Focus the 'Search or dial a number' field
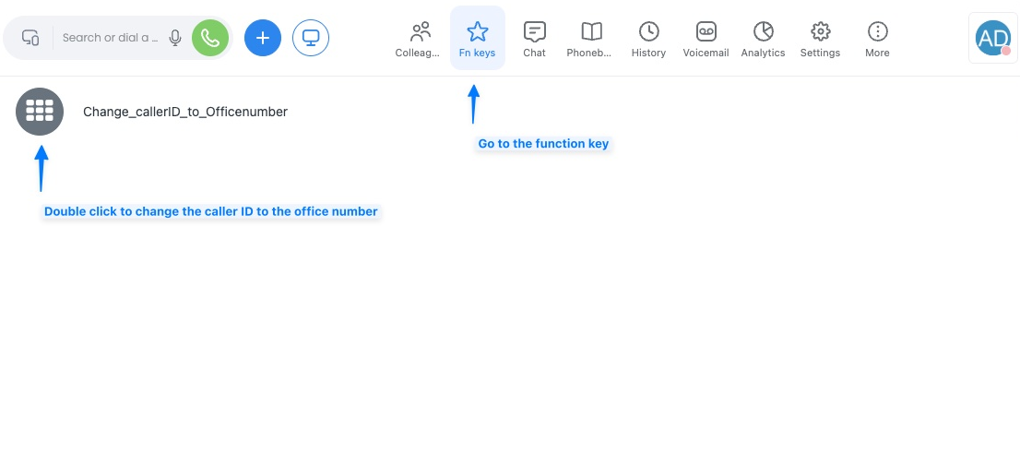The width and height of the screenshot is (1020, 464). pos(110,38)
